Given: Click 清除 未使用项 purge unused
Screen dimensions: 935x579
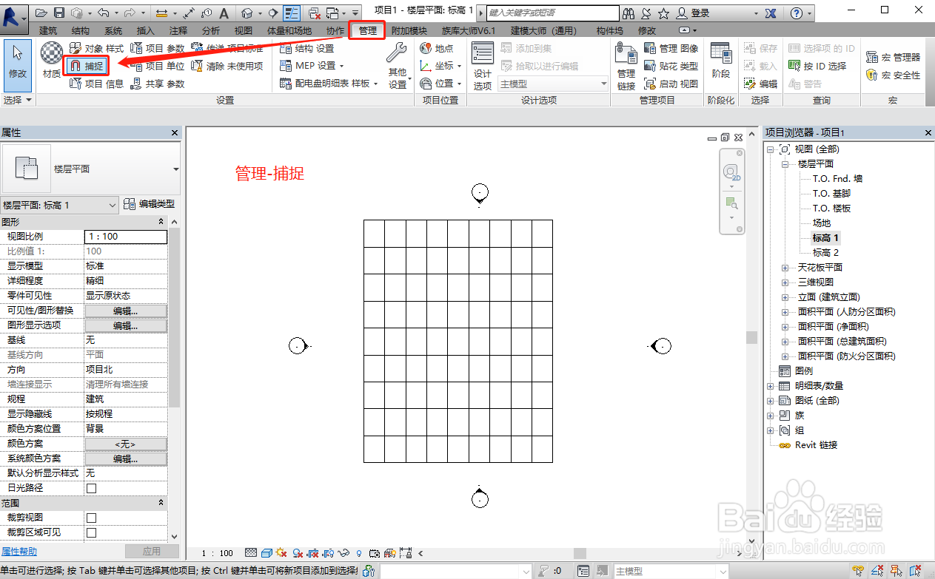Looking at the screenshot, I should pos(227,66).
